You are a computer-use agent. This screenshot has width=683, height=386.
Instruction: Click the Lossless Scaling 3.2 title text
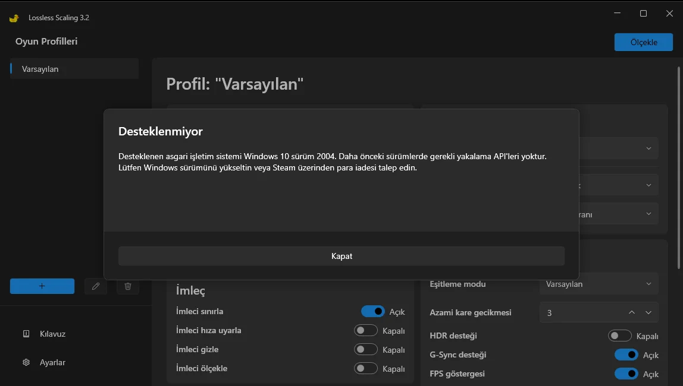click(59, 18)
